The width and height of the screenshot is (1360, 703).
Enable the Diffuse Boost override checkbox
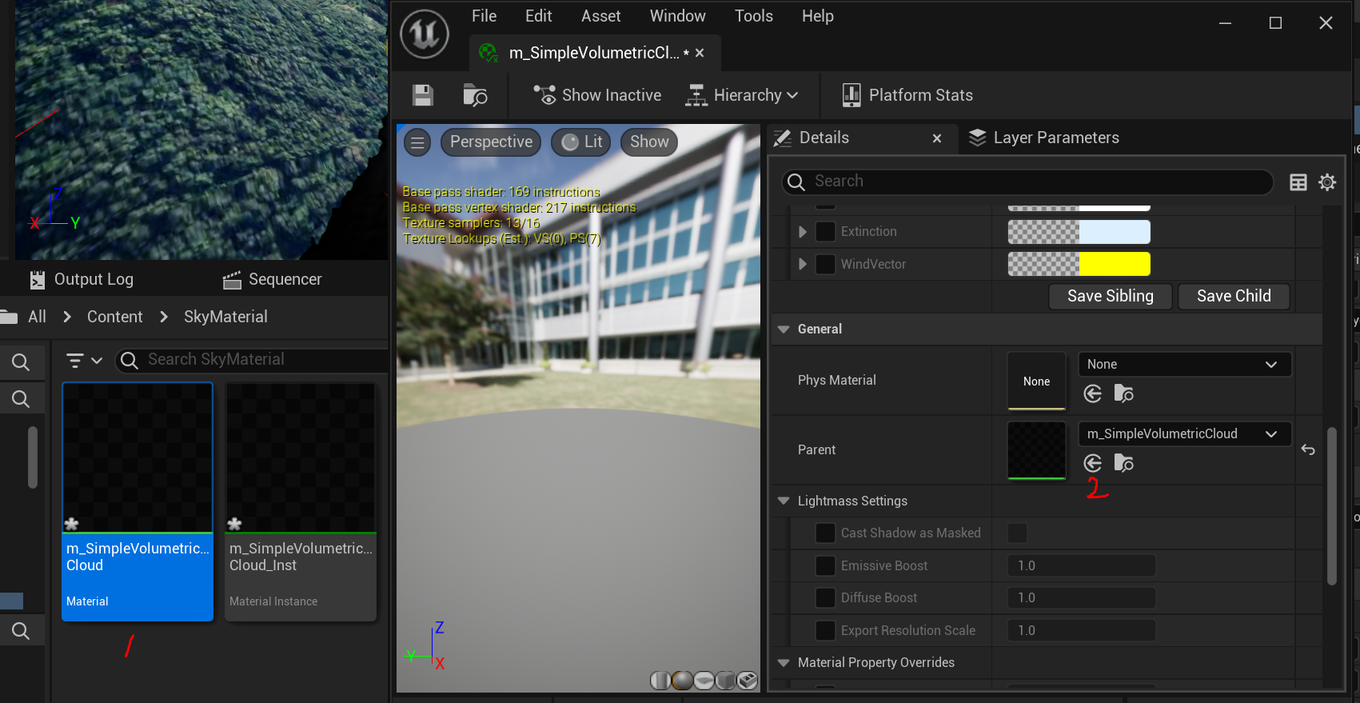point(825,597)
